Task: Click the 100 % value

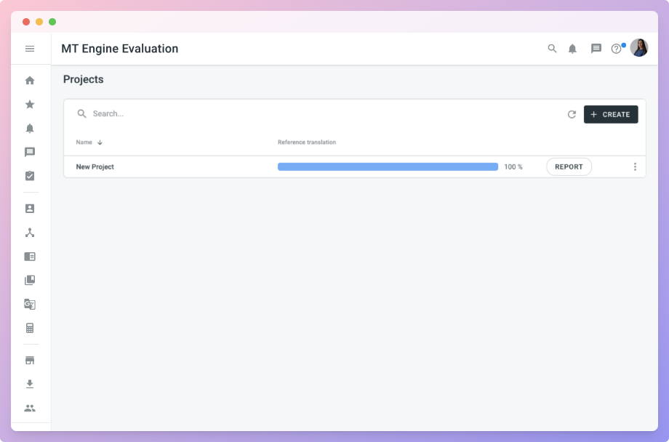Action: (x=513, y=166)
